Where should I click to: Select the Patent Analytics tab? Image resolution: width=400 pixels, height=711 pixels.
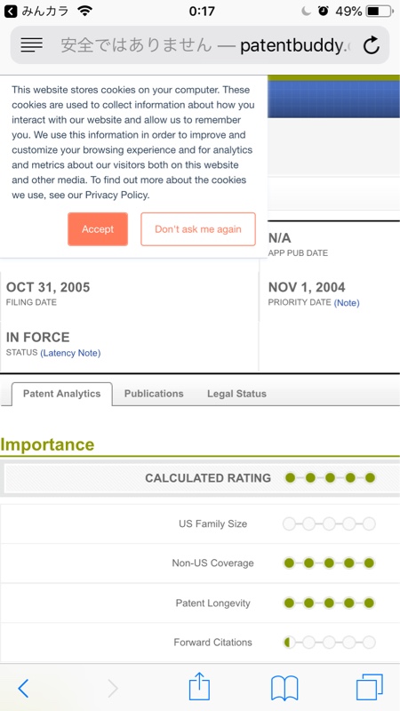coord(61,394)
